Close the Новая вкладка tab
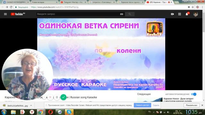Image resolution: width=205 pixels, height=115 pixels. tap(57, 2)
